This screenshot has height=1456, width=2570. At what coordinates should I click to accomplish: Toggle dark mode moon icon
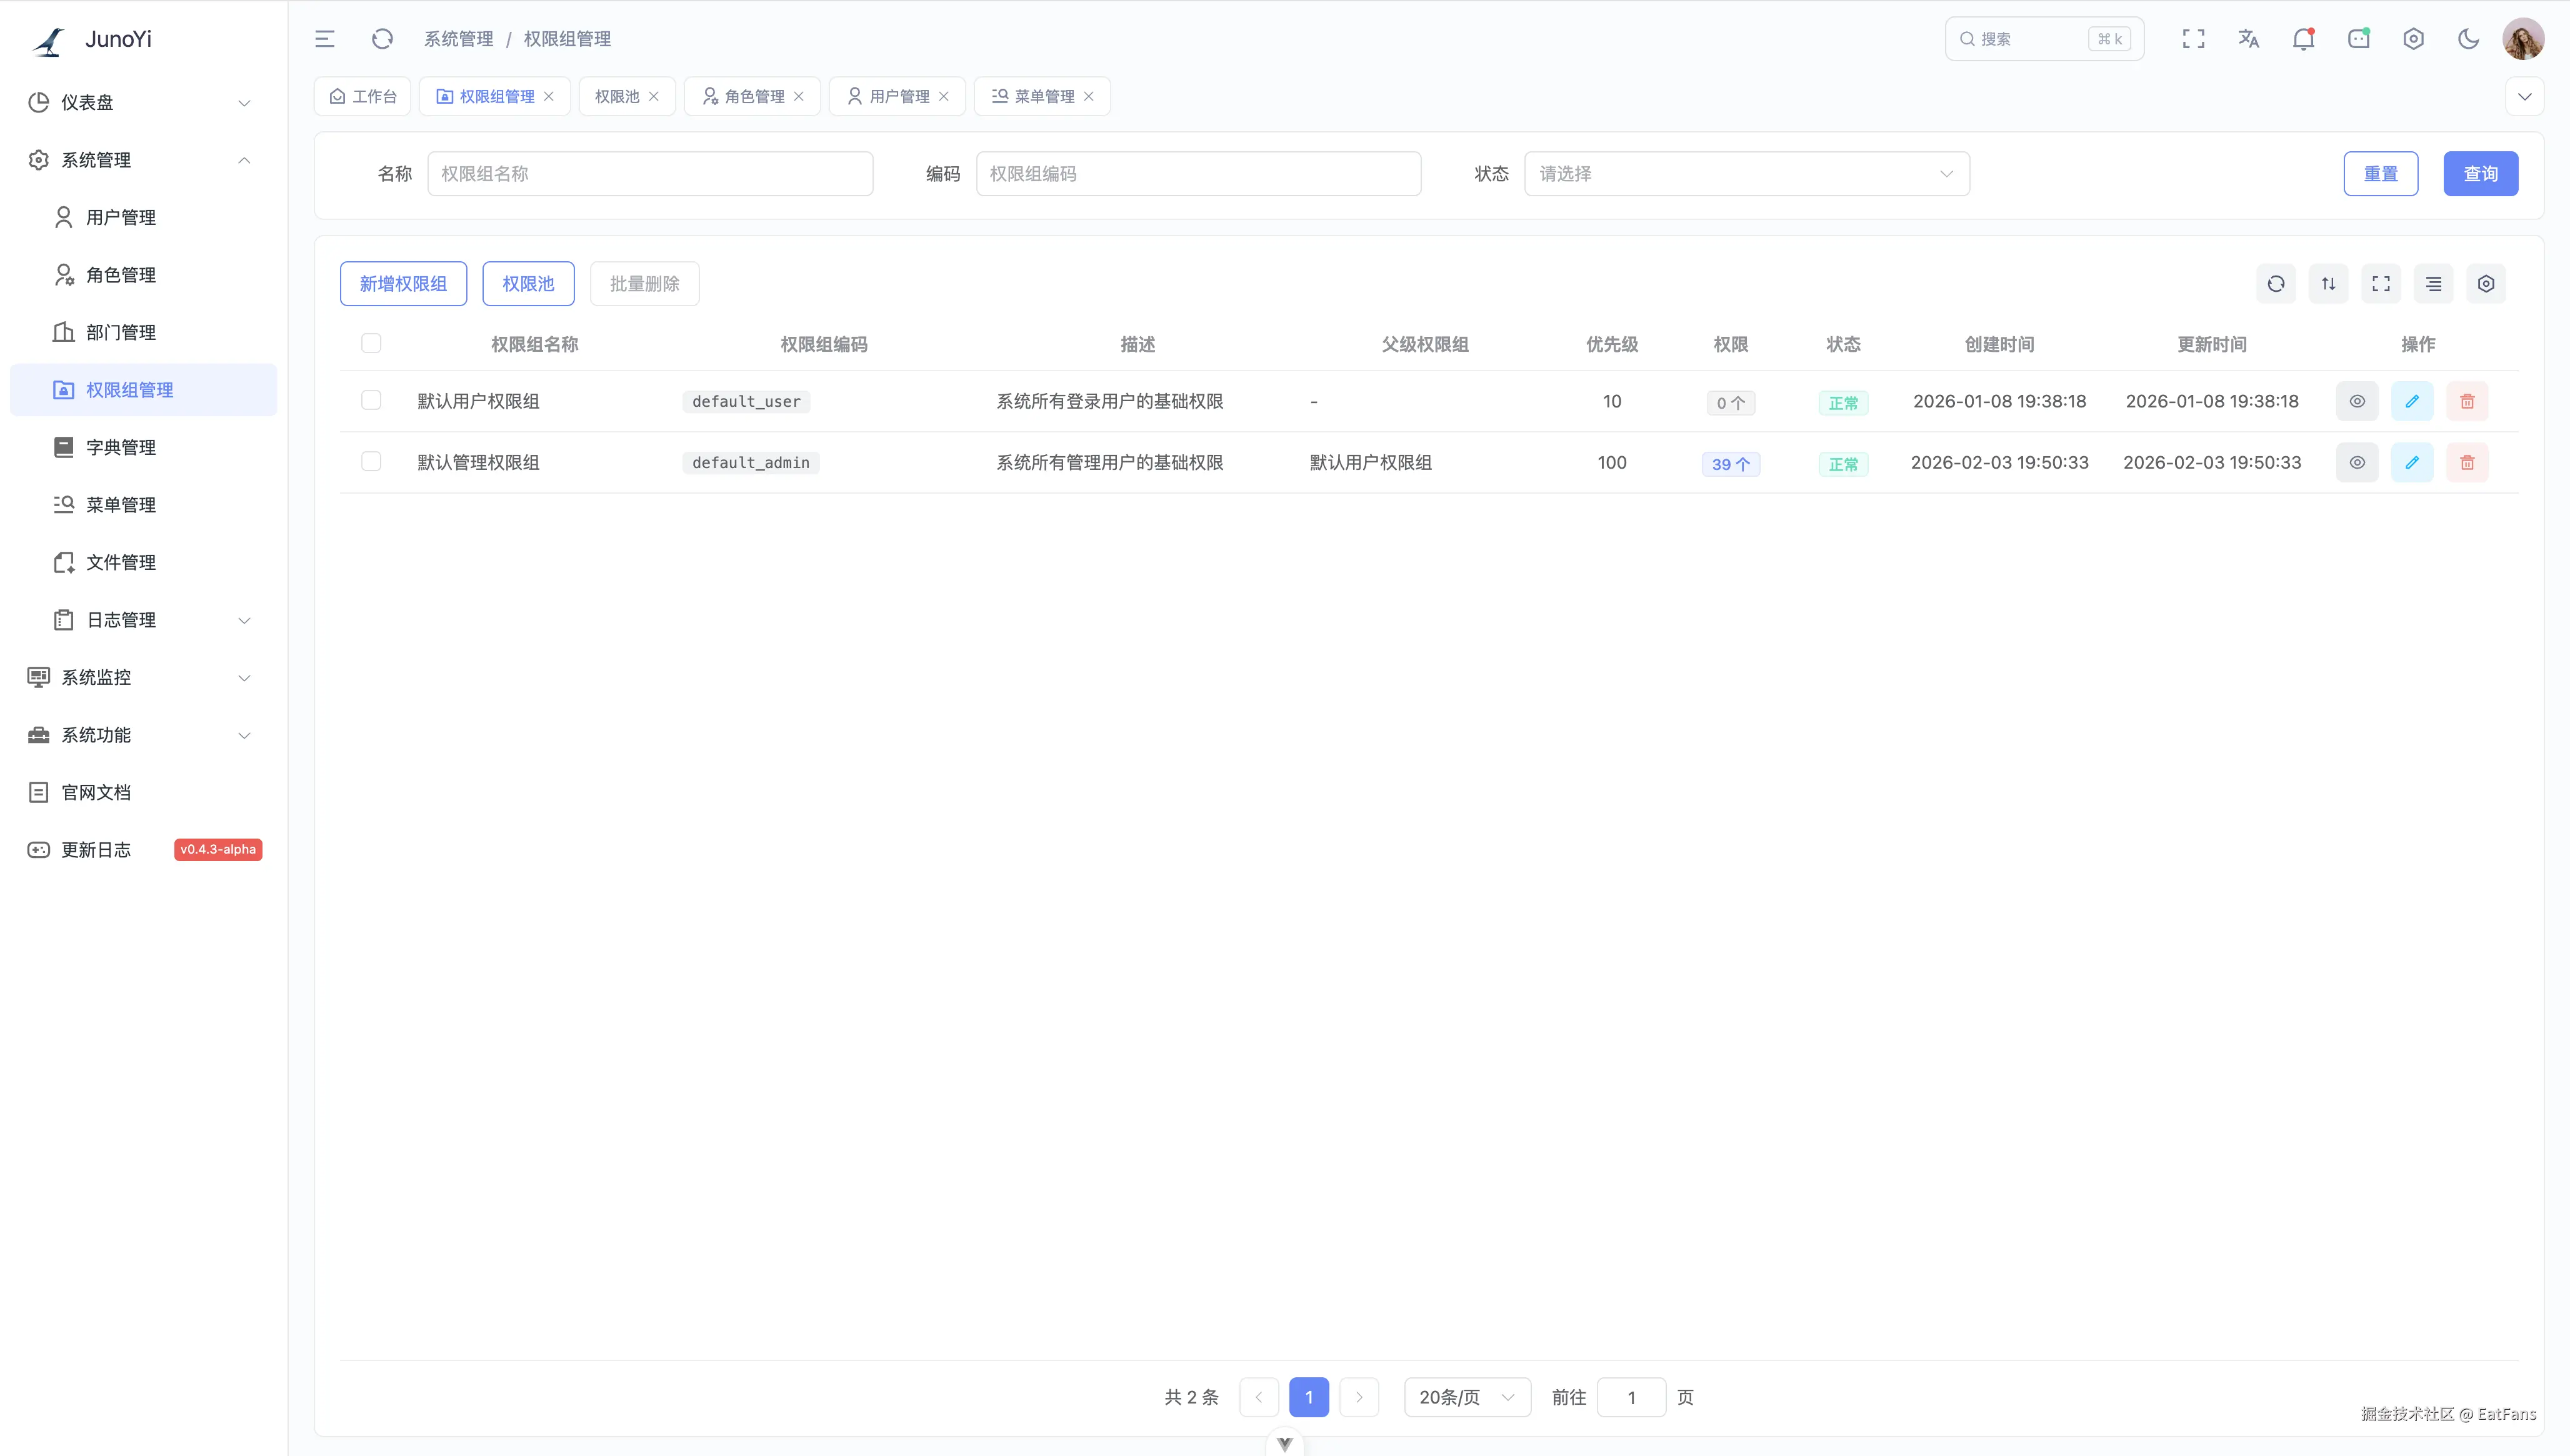[x=2468, y=39]
